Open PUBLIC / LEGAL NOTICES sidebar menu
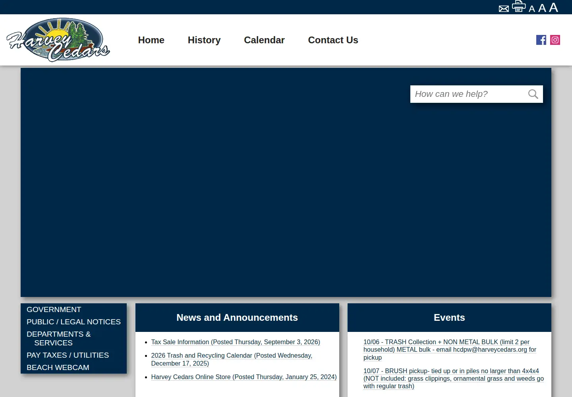 pos(73,322)
